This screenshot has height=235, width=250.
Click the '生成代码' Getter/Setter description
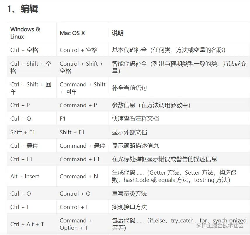pyautogui.click(x=174, y=176)
